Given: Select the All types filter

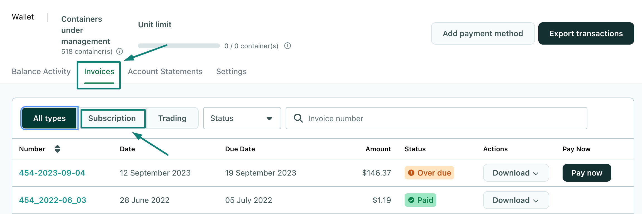Looking at the screenshot, I should point(49,118).
